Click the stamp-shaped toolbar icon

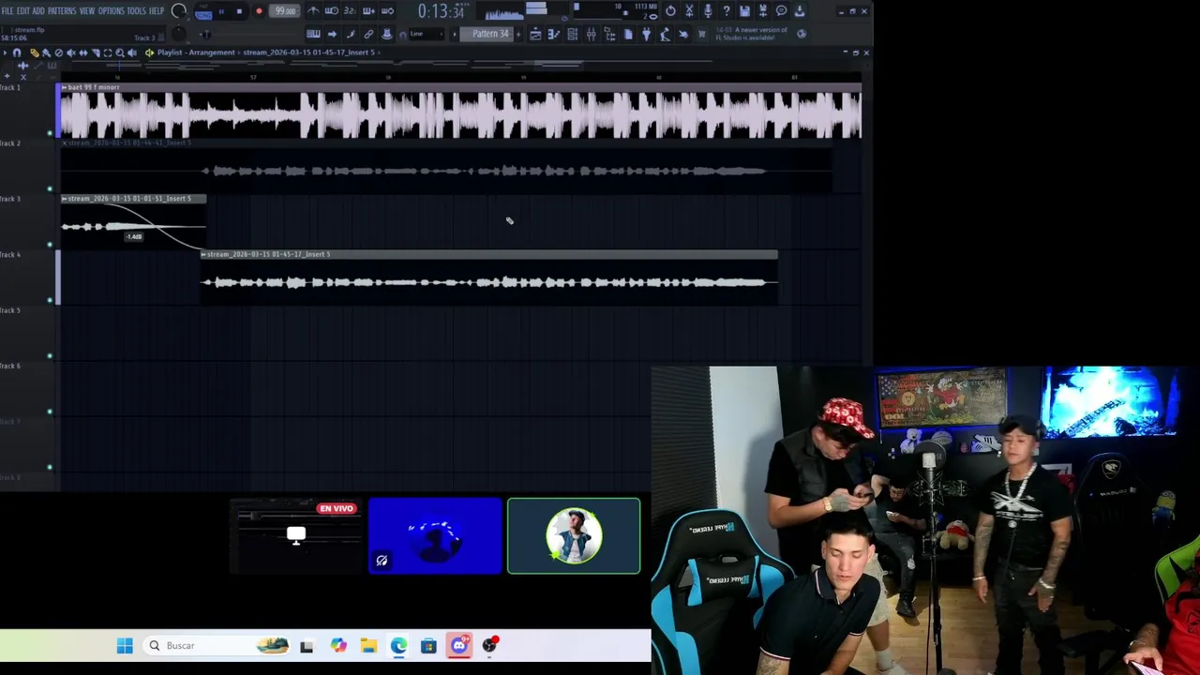point(387,34)
